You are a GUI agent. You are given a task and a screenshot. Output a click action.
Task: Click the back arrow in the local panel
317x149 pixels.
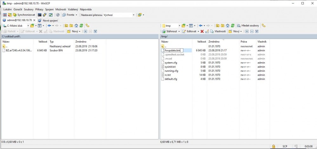[x=49, y=26]
